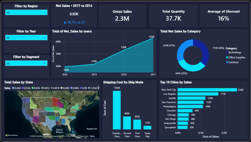The height and width of the screenshot is (142, 251).
Task: Click the Total Net Sales by Category title
Action: tap(180, 31)
